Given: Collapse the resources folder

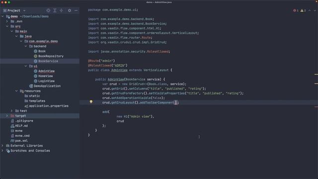Looking at the screenshot, I should [16, 91].
